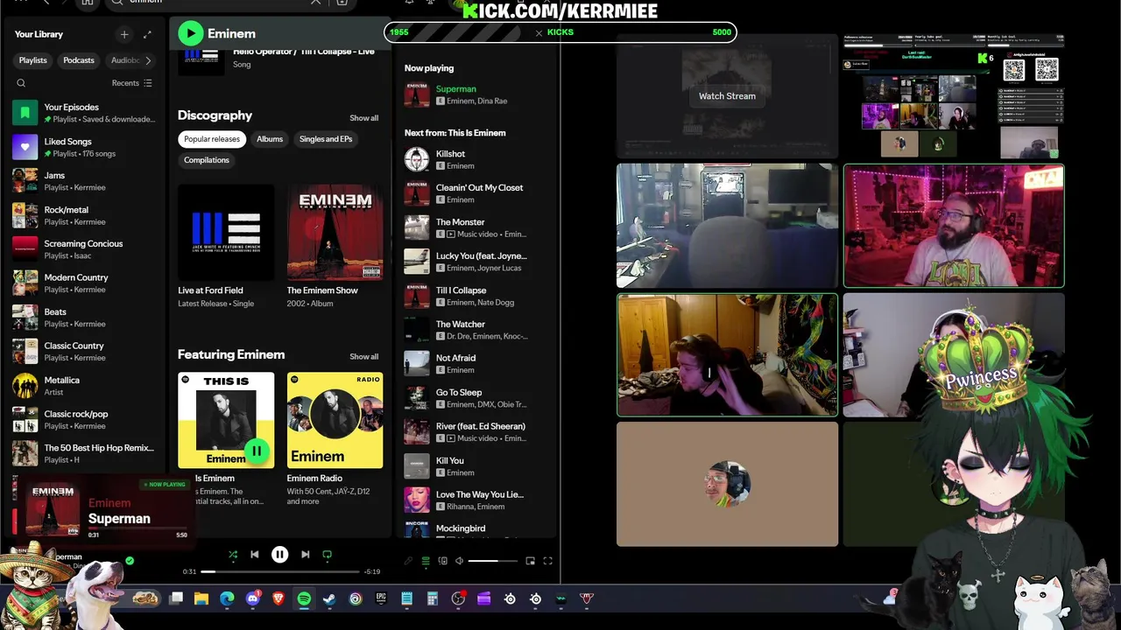Toggle the queue view icon

426,561
